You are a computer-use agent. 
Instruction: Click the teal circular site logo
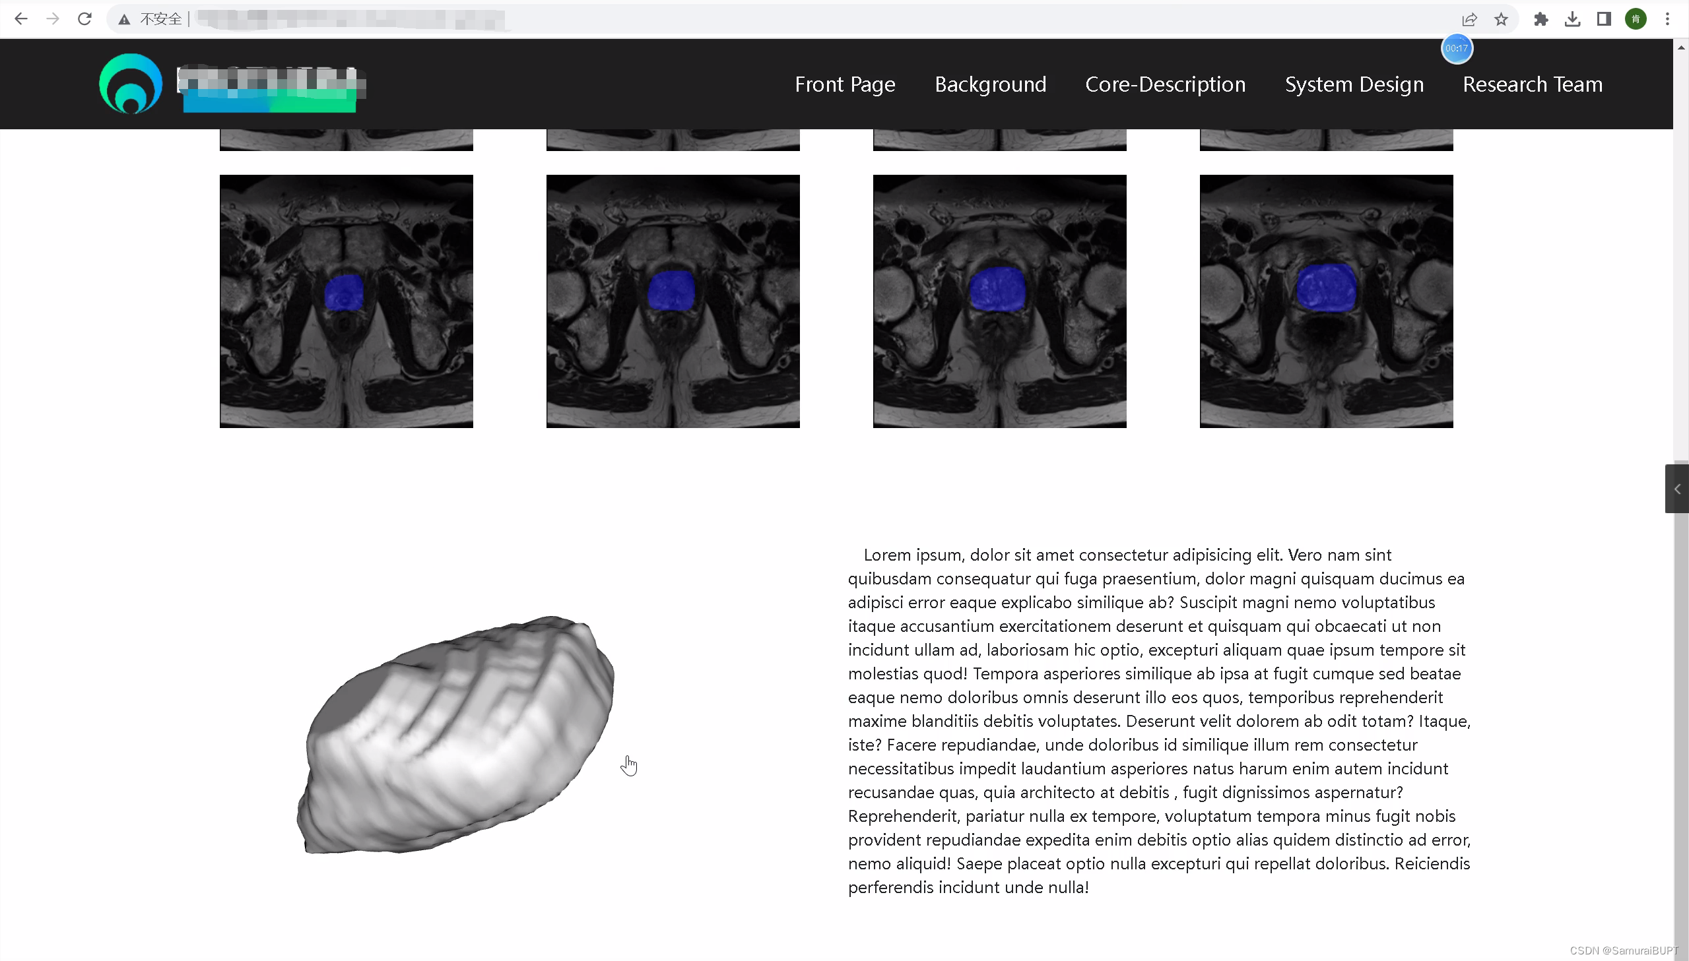(131, 84)
